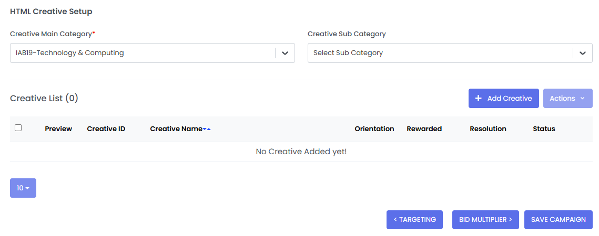The width and height of the screenshot is (599, 236).
Task: Click the plus icon on Add Creative
Action: (478, 99)
